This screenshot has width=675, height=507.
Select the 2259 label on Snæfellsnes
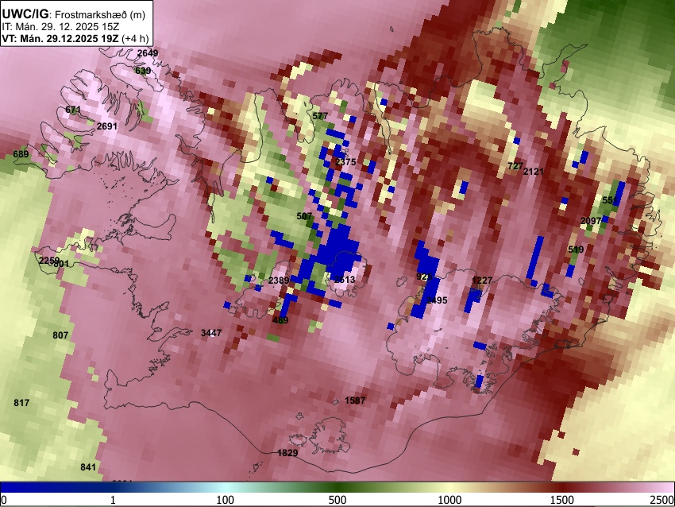click(x=49, y=261)
